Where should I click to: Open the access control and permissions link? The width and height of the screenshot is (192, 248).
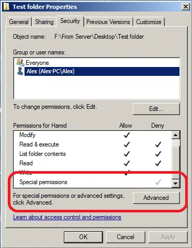(67, 217)
